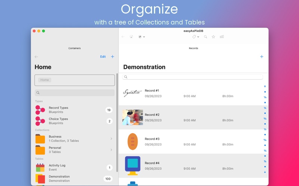Open the compass-style dropdown beside the home icon
The height and width of the screenshot is (186, 299).
[x=141, y=37]
